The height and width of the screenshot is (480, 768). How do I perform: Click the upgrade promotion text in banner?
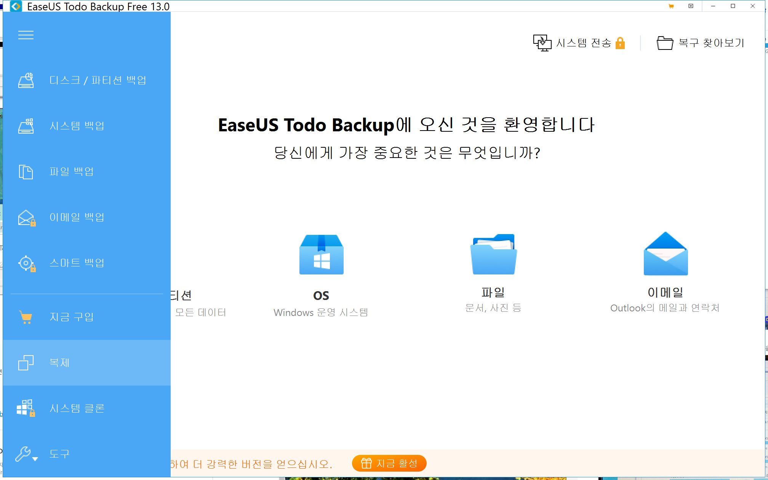(x=251, y=464)
